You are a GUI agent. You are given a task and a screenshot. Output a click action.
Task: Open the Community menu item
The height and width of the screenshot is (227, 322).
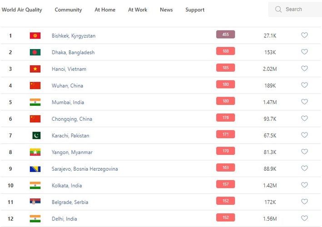point(68,10)
